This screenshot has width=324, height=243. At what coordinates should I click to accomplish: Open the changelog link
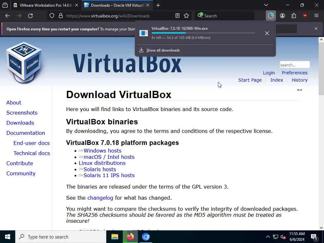click(100, 198)
